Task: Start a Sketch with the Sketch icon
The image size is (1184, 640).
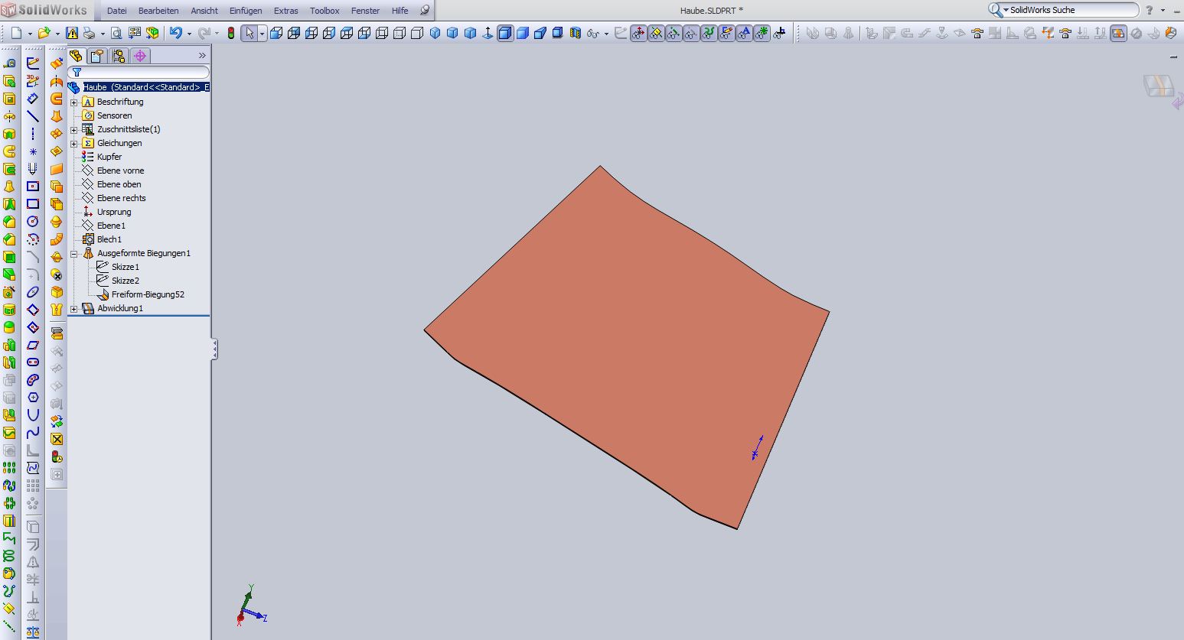Action: click(x=33, y=63)
